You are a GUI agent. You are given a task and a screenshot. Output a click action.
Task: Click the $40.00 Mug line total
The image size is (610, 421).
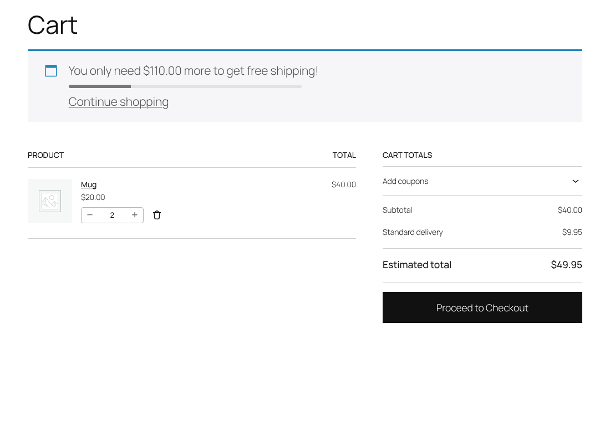[343, 184]
